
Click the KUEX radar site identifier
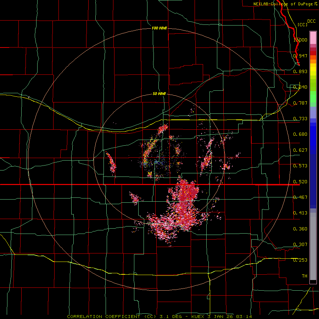(198, 317)
